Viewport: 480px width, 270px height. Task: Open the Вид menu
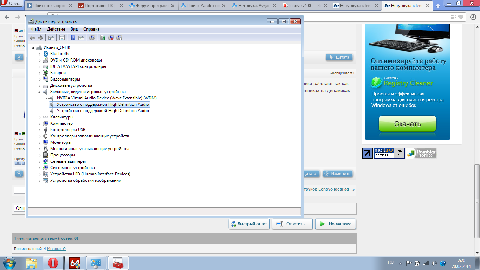74,29
